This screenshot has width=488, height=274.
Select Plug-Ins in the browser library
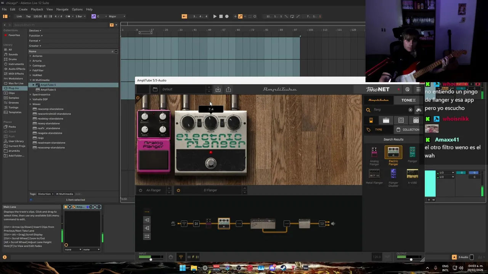pyautogui.click(x=13, y=88)
